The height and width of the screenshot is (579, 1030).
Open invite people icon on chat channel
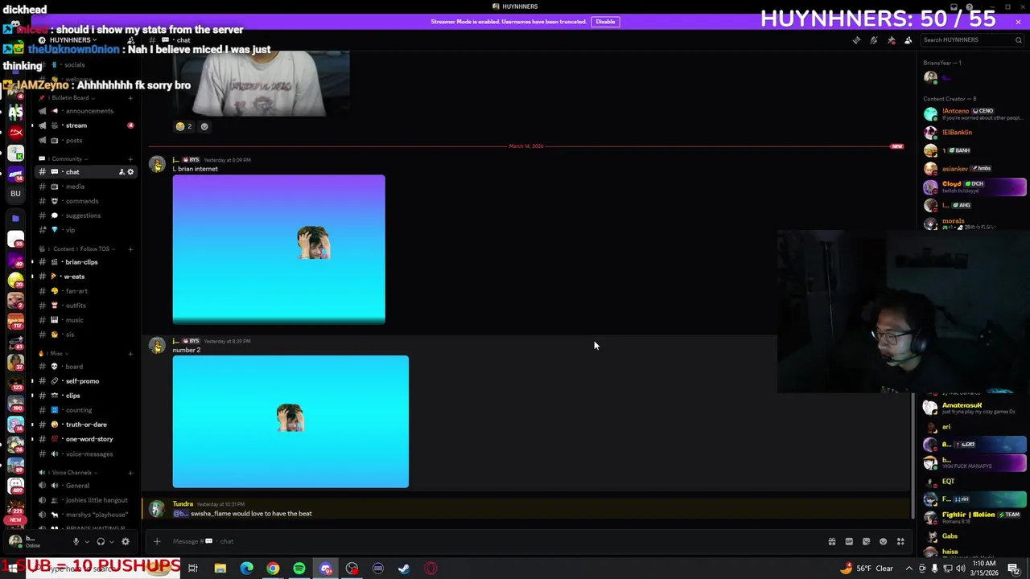pyautogui.click(x=122, y=172)
